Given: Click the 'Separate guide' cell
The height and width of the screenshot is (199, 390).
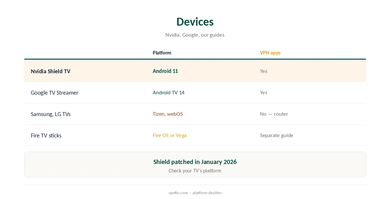Looking at the screenshot, I should coord(277,135).
